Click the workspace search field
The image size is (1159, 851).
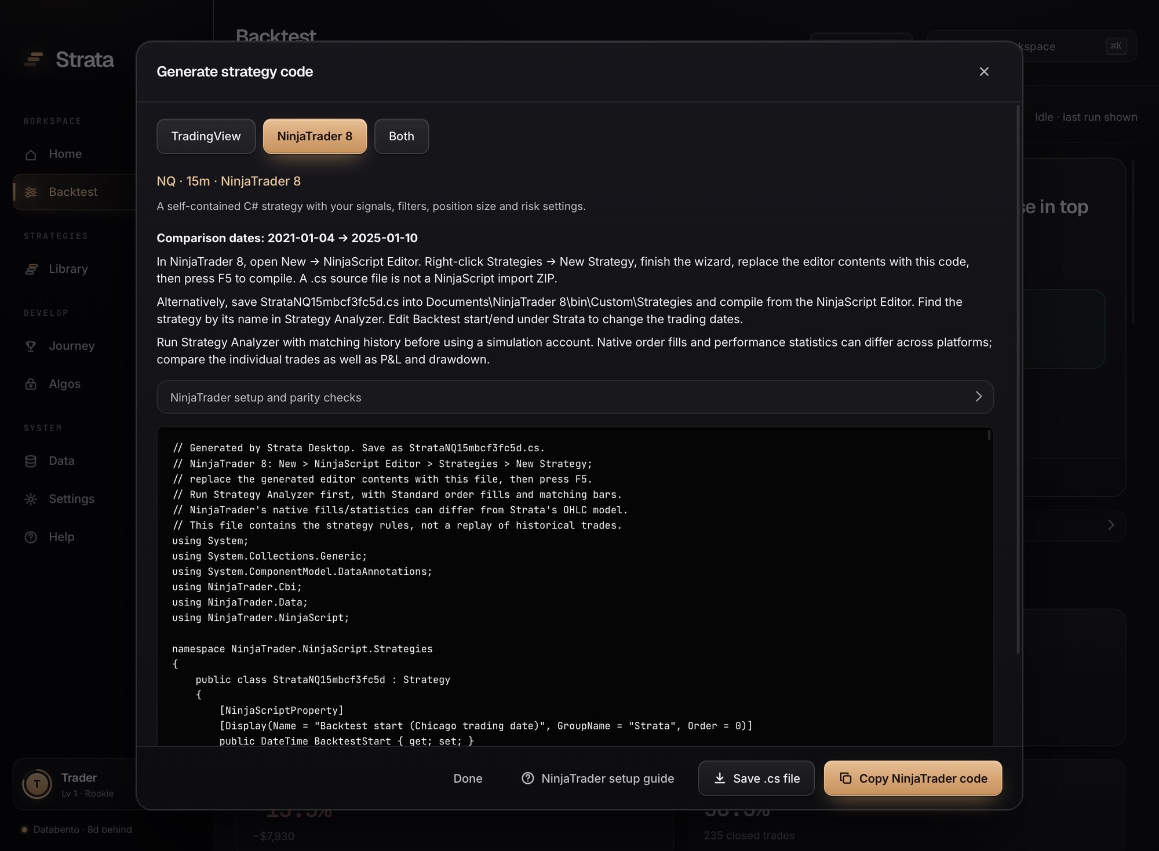pos(1032,46)
